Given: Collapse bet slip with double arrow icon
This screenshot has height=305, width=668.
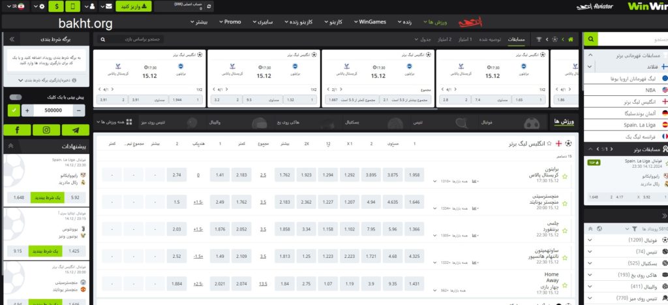Looking at the screenshot, I should tap(12, 39).
